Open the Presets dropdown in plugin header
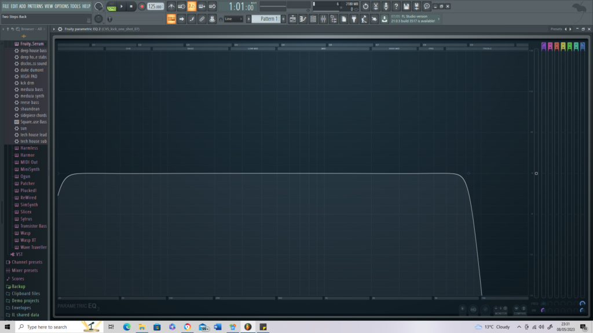Screen dimensions: 593x333 click(556, 29)
